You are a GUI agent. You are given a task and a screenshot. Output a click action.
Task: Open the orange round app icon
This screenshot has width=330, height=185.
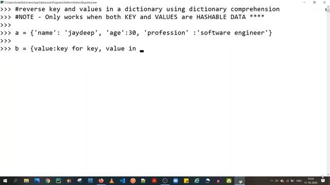point(133,180)
